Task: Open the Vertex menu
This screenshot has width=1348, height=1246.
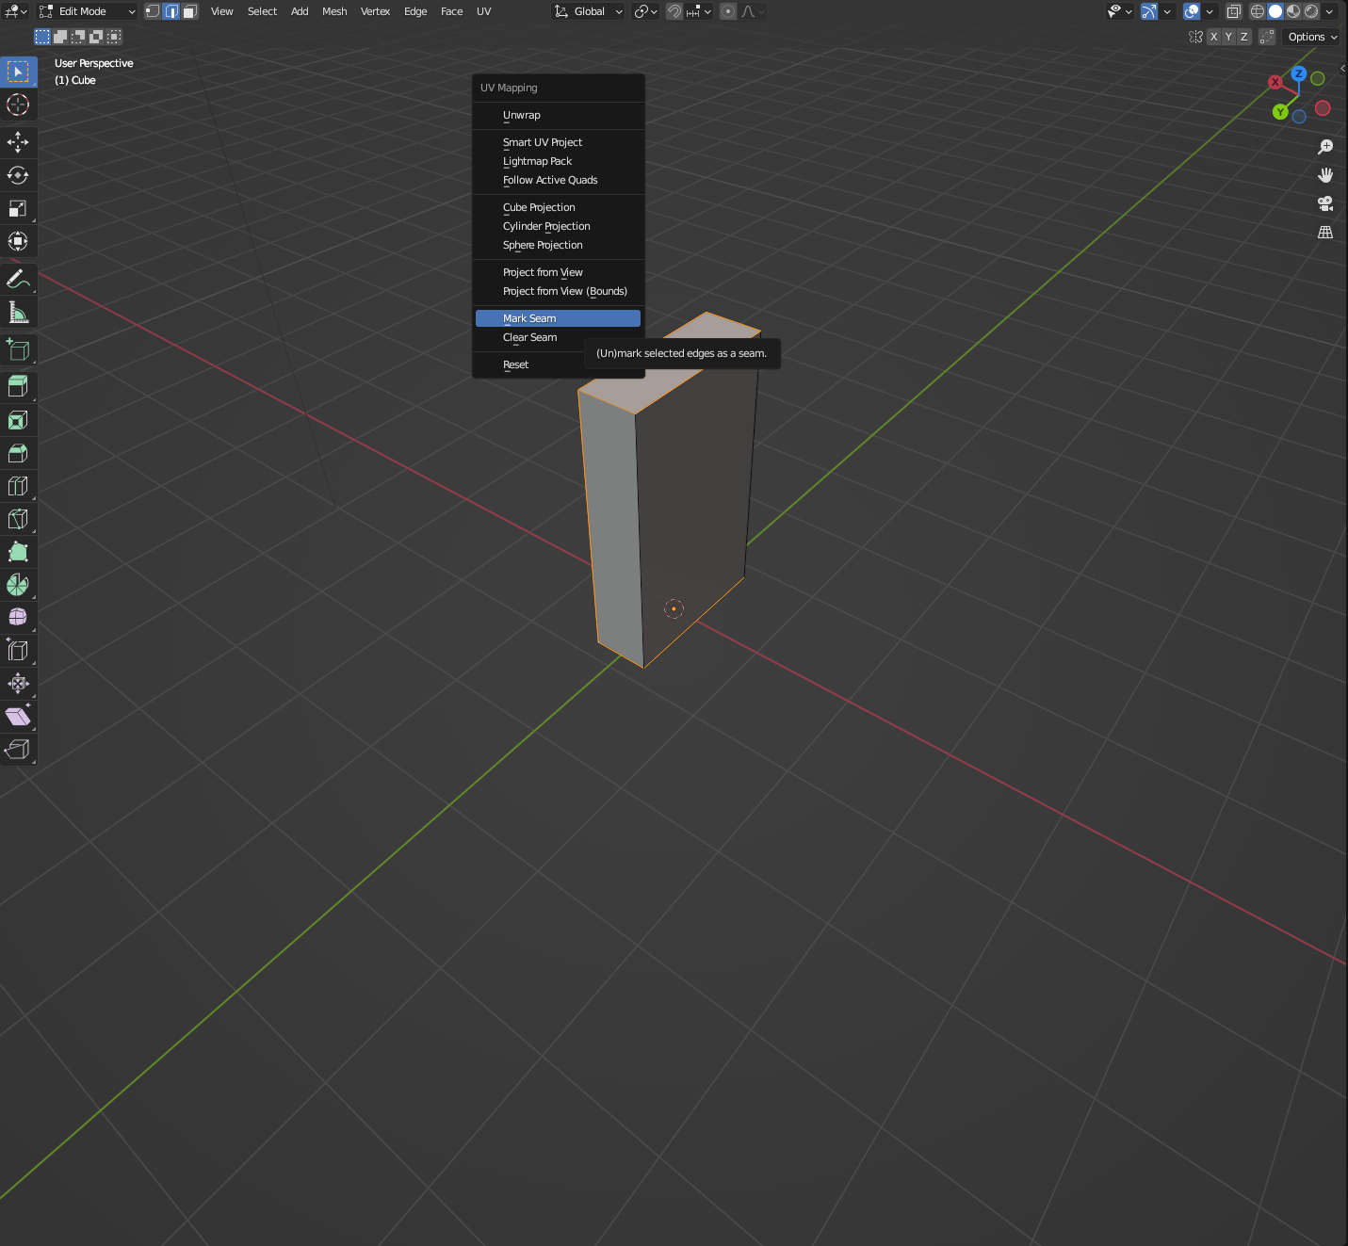Action: pyautogui.click(x=375, y=11)
